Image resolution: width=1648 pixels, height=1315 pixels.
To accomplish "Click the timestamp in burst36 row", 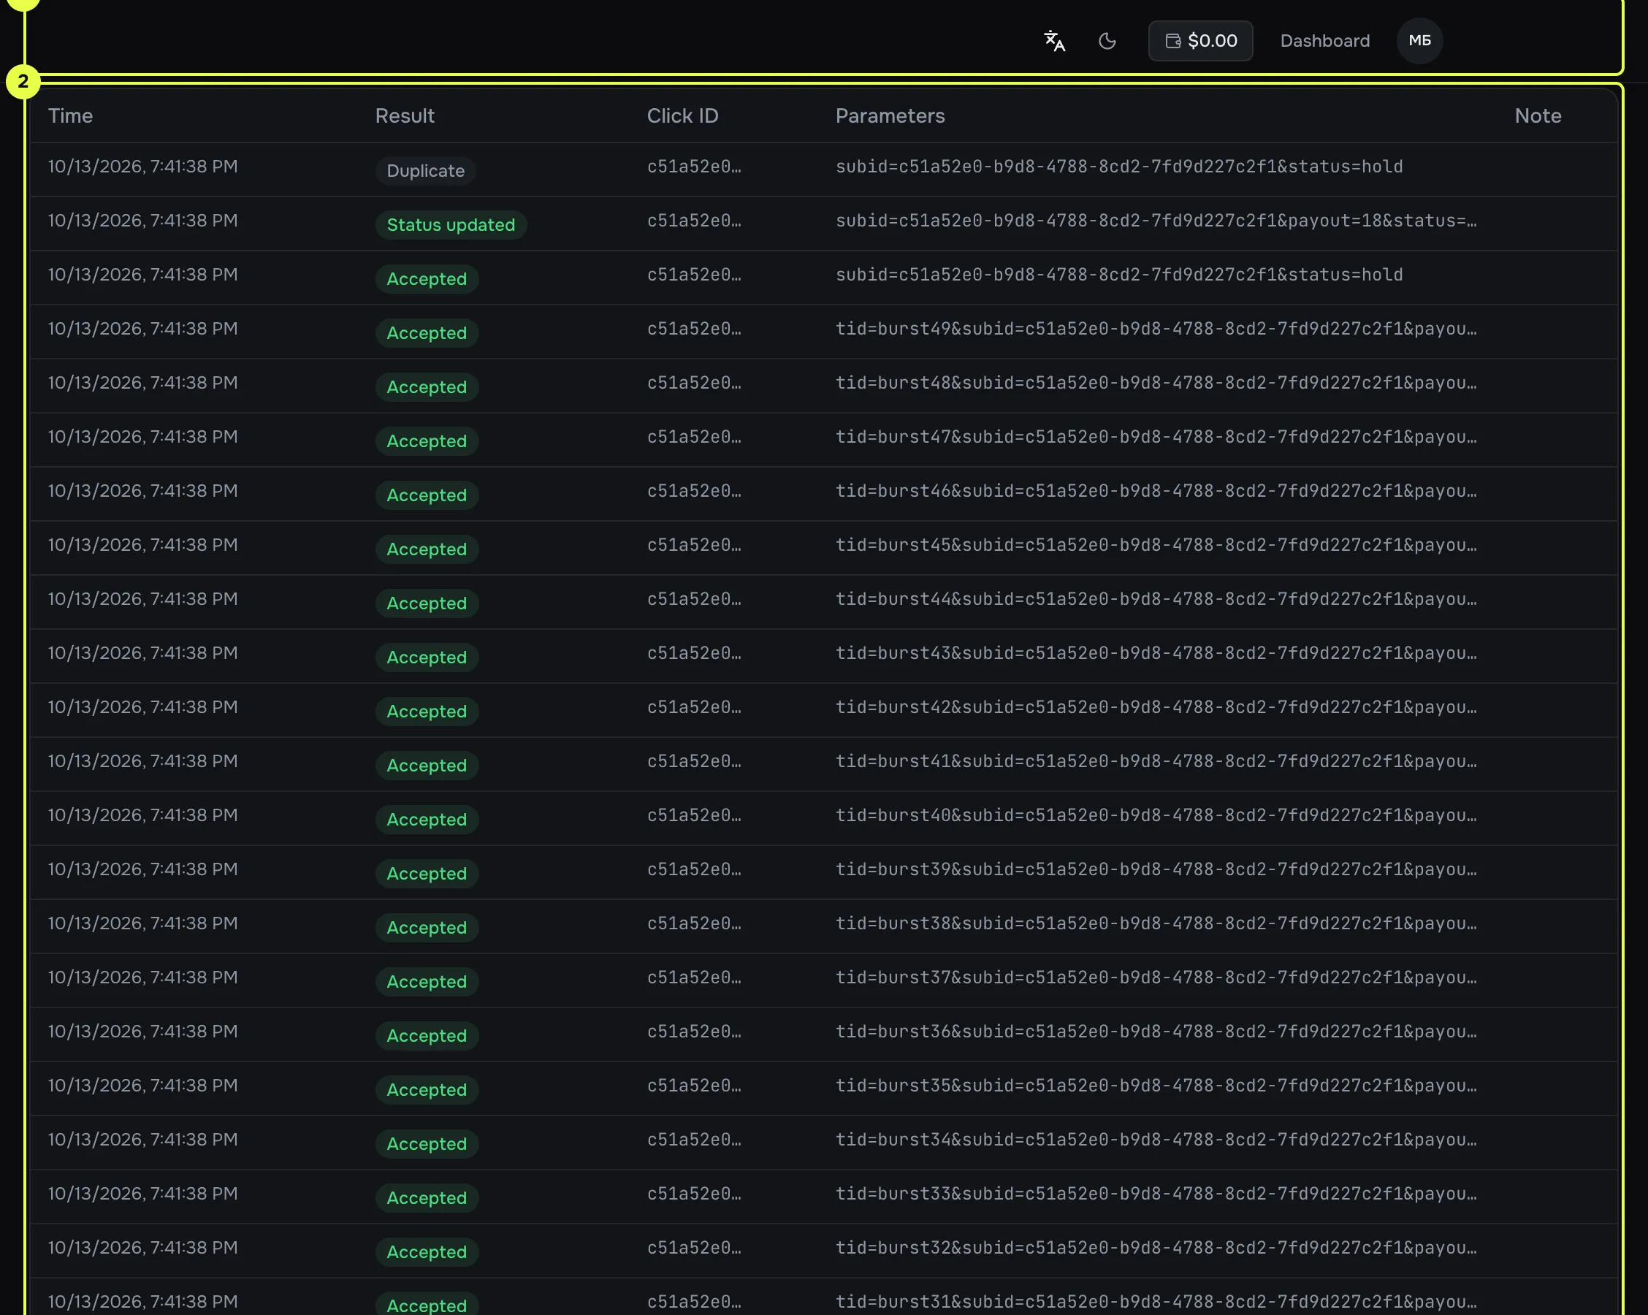I will (143, 1032).
